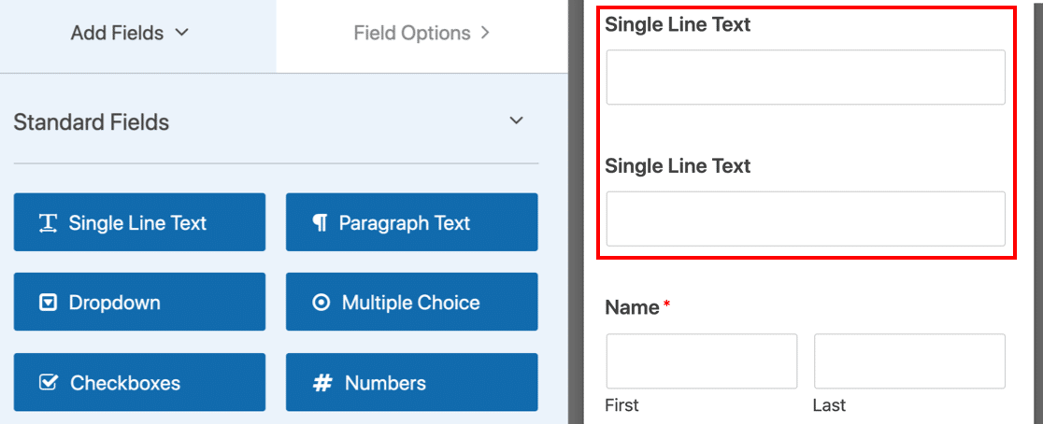This screenshot has height=424, width=1043.
Task: Click the first Single Line Text input
Action: coord(805,78)
